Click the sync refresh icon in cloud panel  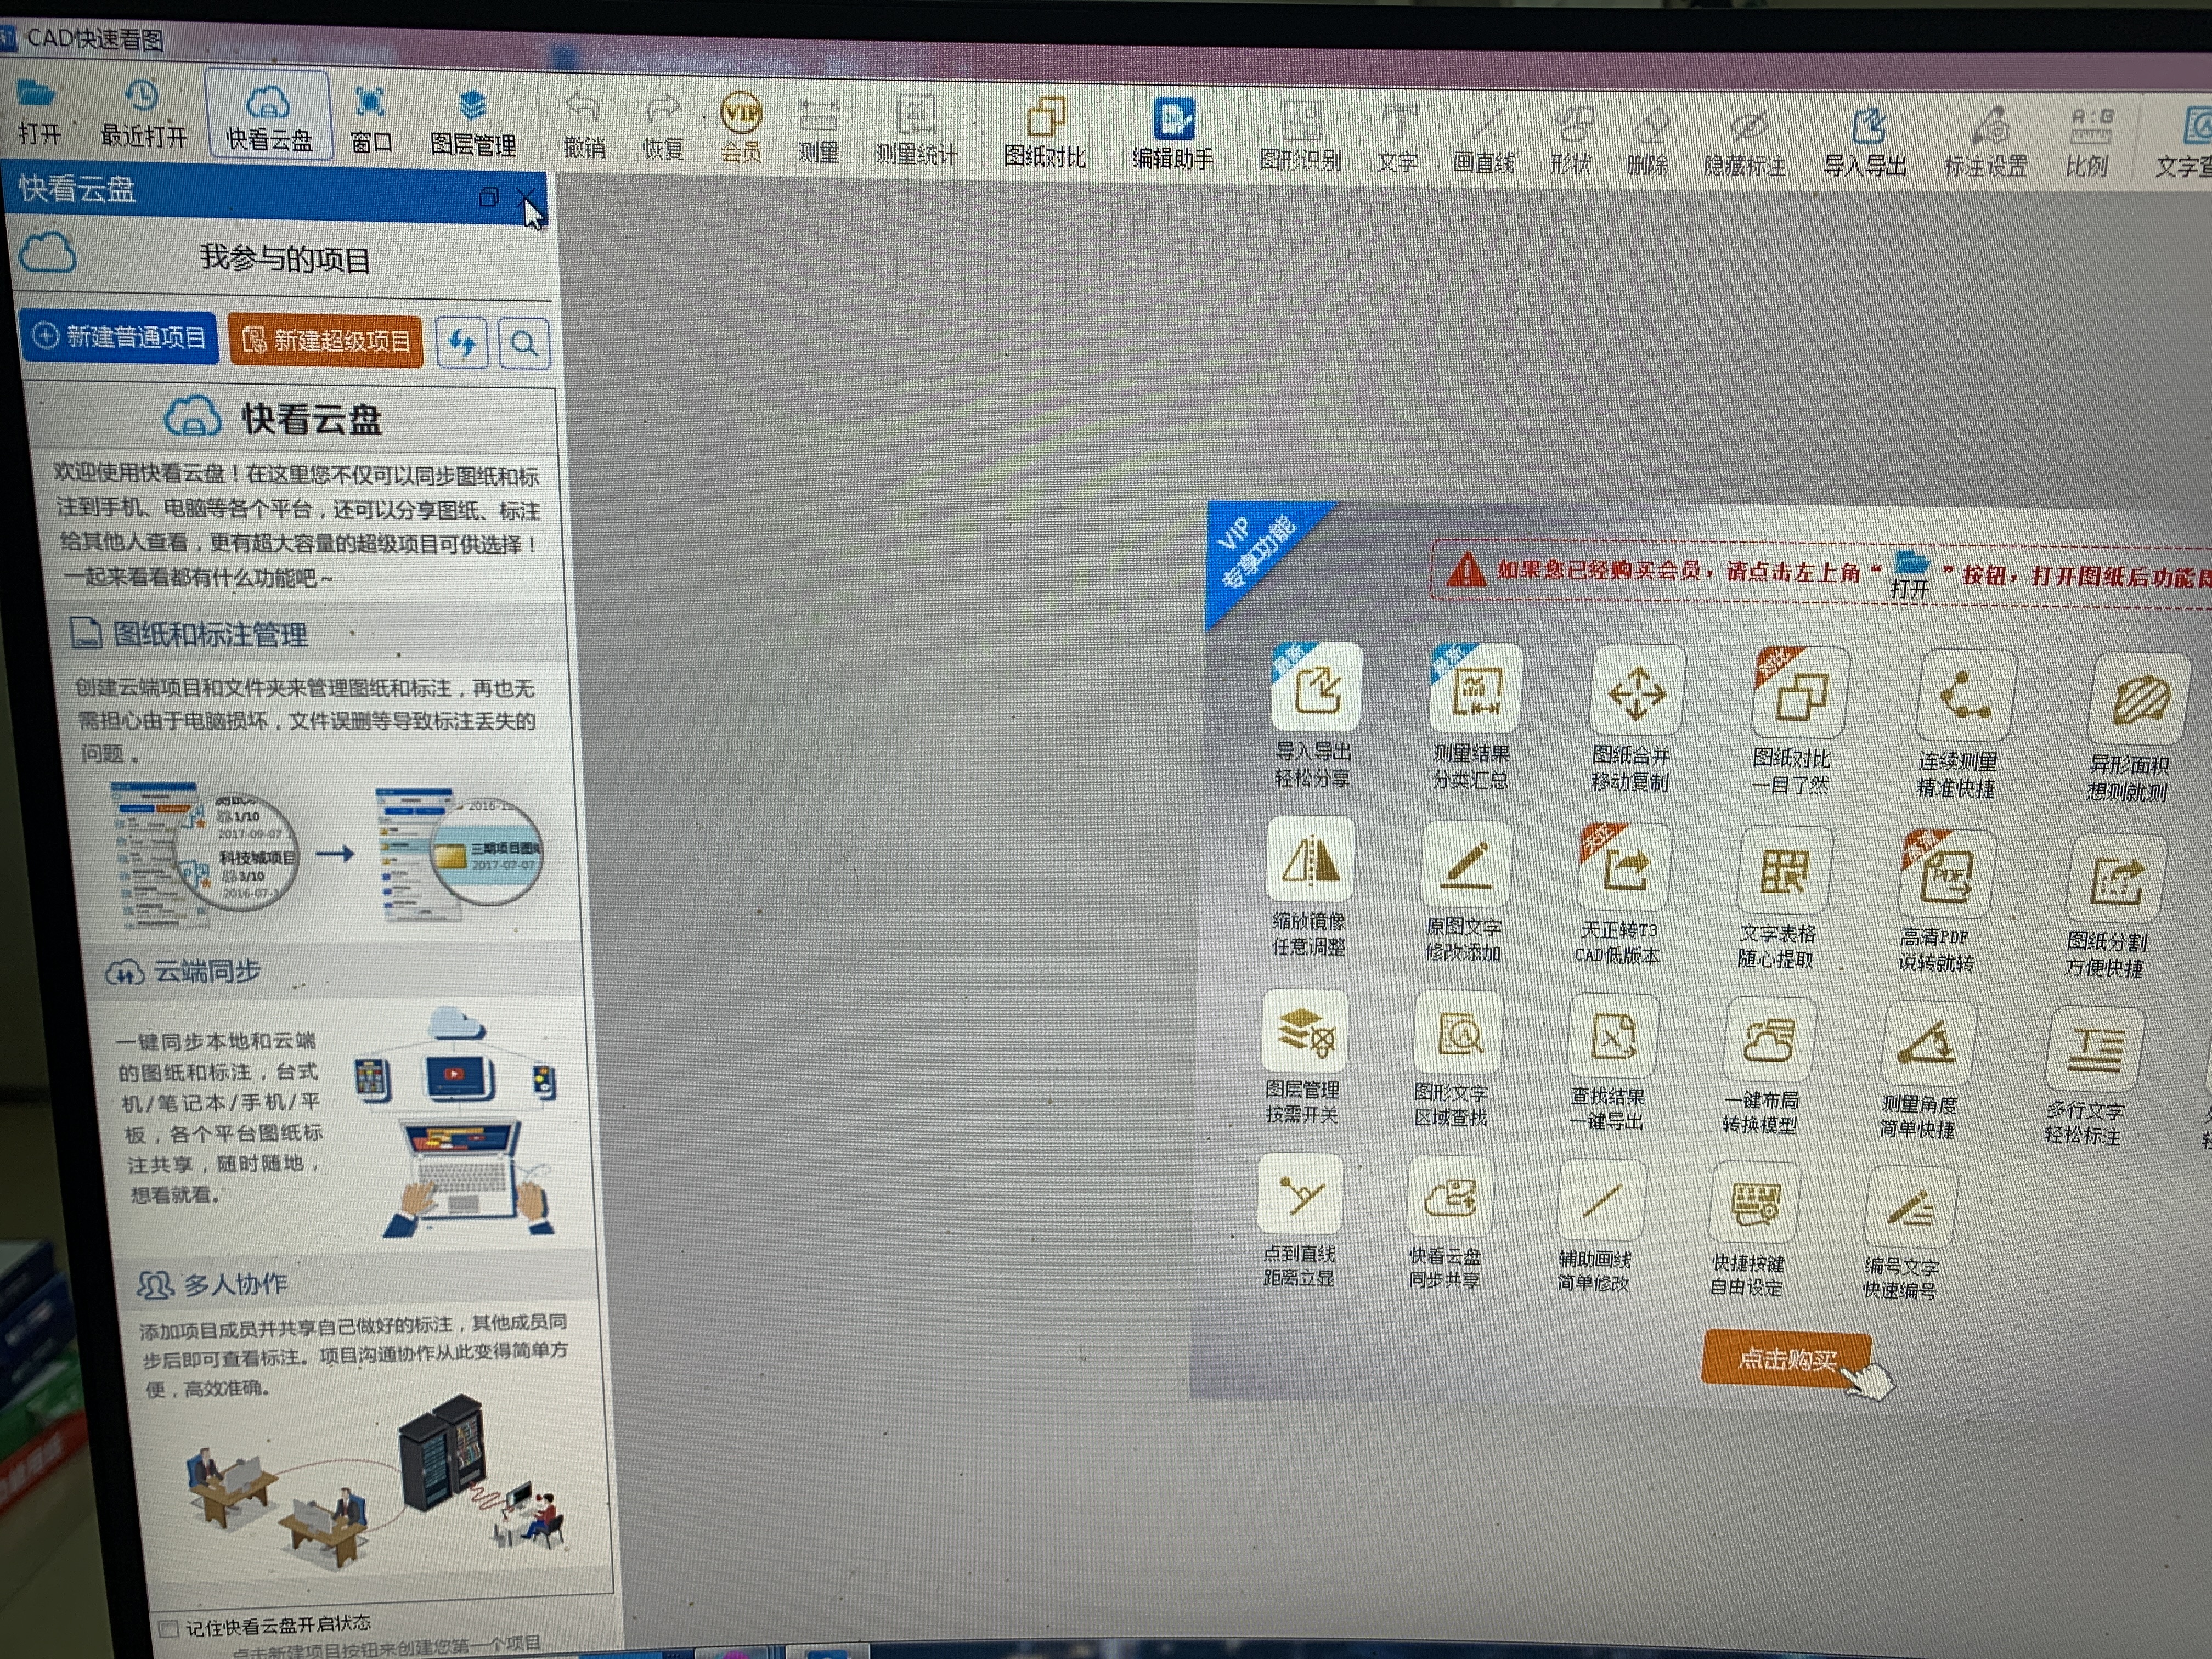click(461, 343)
